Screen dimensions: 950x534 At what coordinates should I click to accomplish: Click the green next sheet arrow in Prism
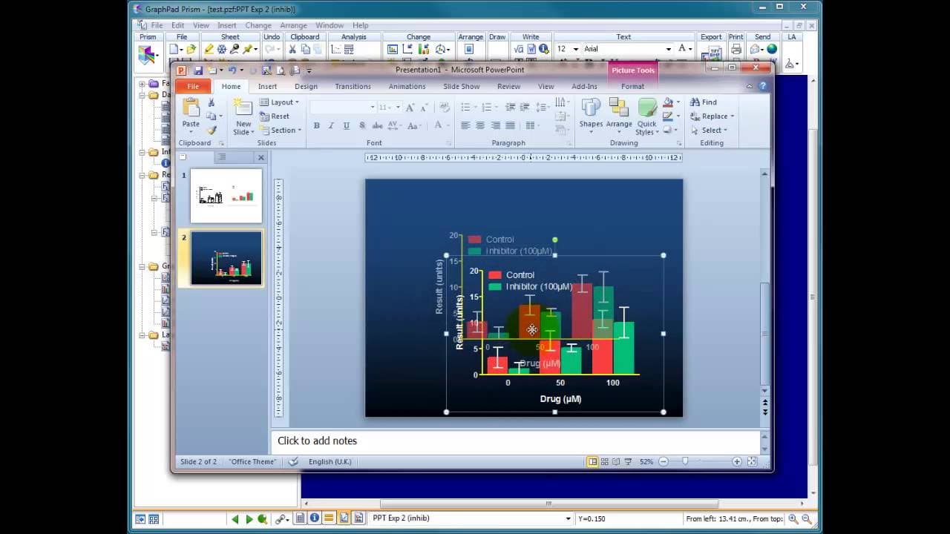tap(249, 519)
